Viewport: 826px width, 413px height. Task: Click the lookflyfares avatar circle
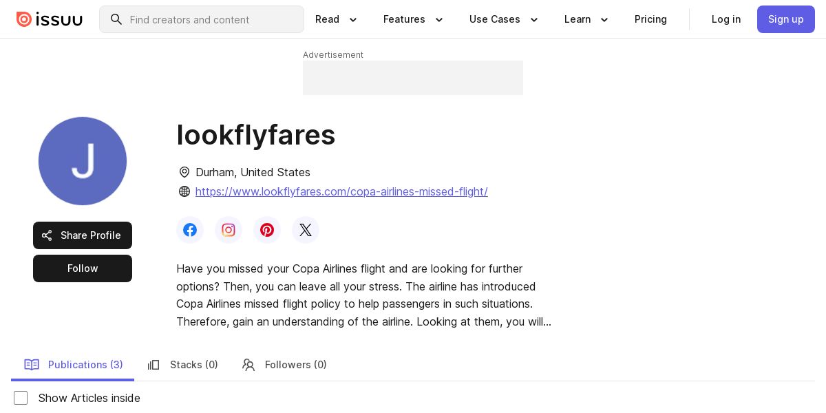tap(83, 161)
